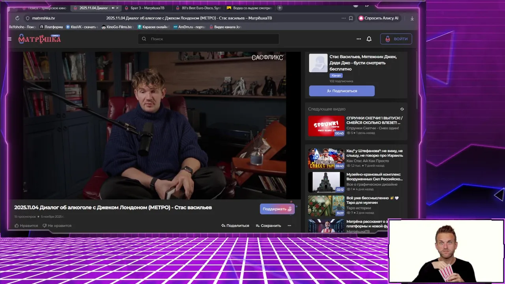Click the Канал badge
The height and width of the screenshot is (284, 505).
[x=336, y=75]
